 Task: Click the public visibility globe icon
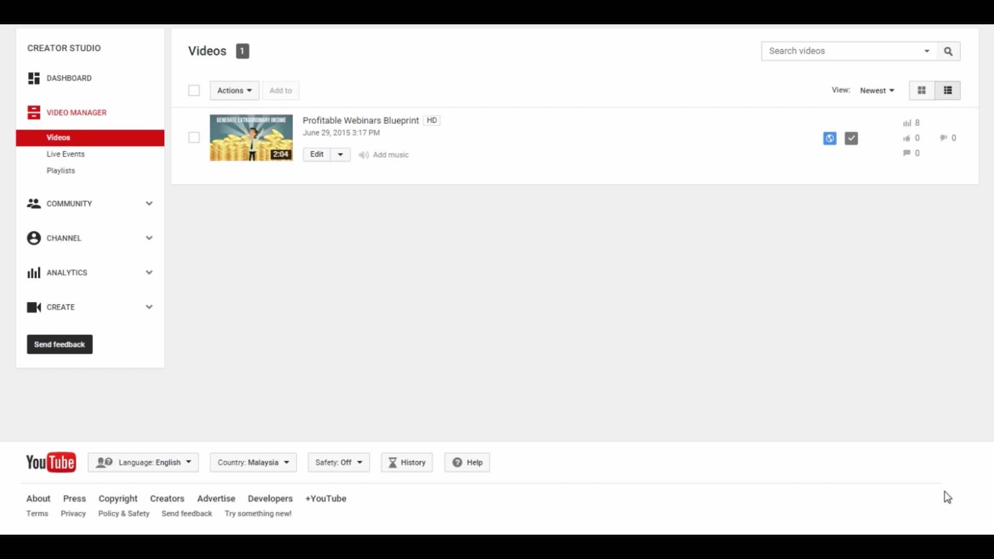[829, 138]
